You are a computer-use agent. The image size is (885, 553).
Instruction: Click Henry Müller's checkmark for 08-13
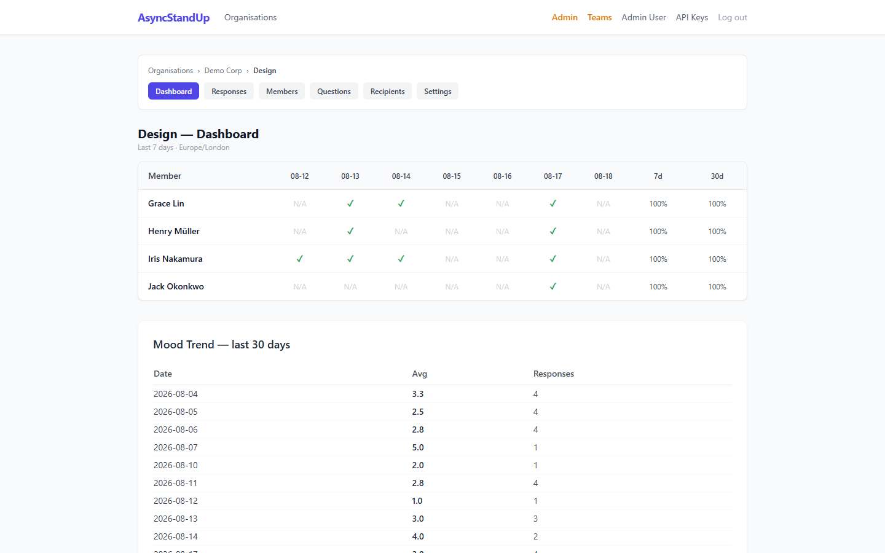coord(350,231)
